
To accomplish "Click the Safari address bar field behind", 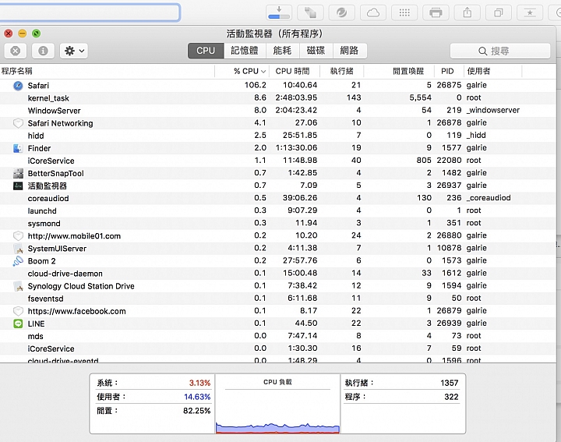I will [90, 12].
